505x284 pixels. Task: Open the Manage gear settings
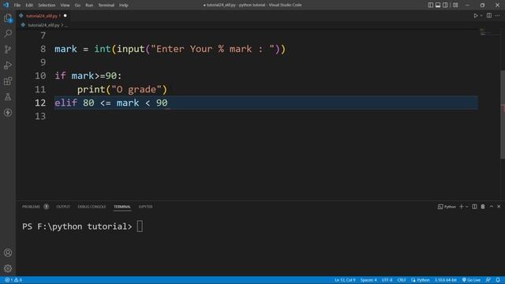[x=8, y=268]
